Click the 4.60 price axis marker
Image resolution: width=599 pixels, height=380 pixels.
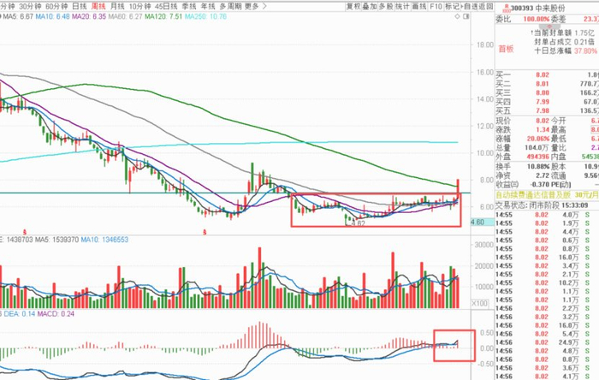coord(483,222)
